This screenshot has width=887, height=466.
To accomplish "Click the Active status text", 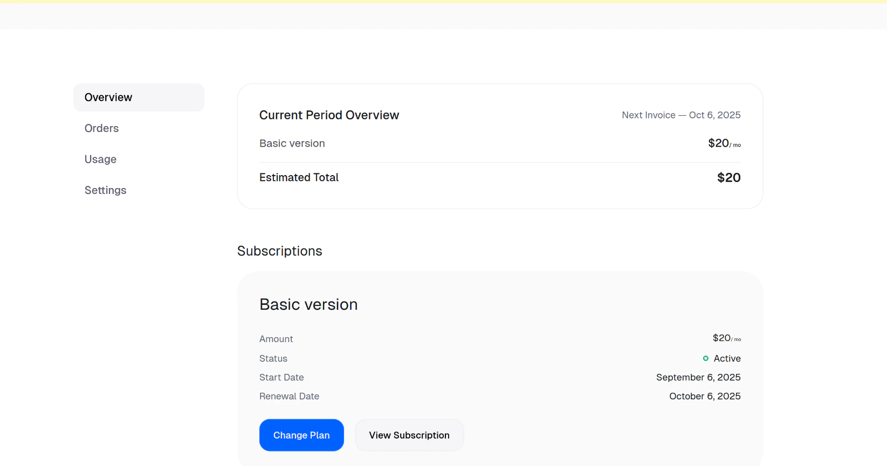I will pos(727,358).
